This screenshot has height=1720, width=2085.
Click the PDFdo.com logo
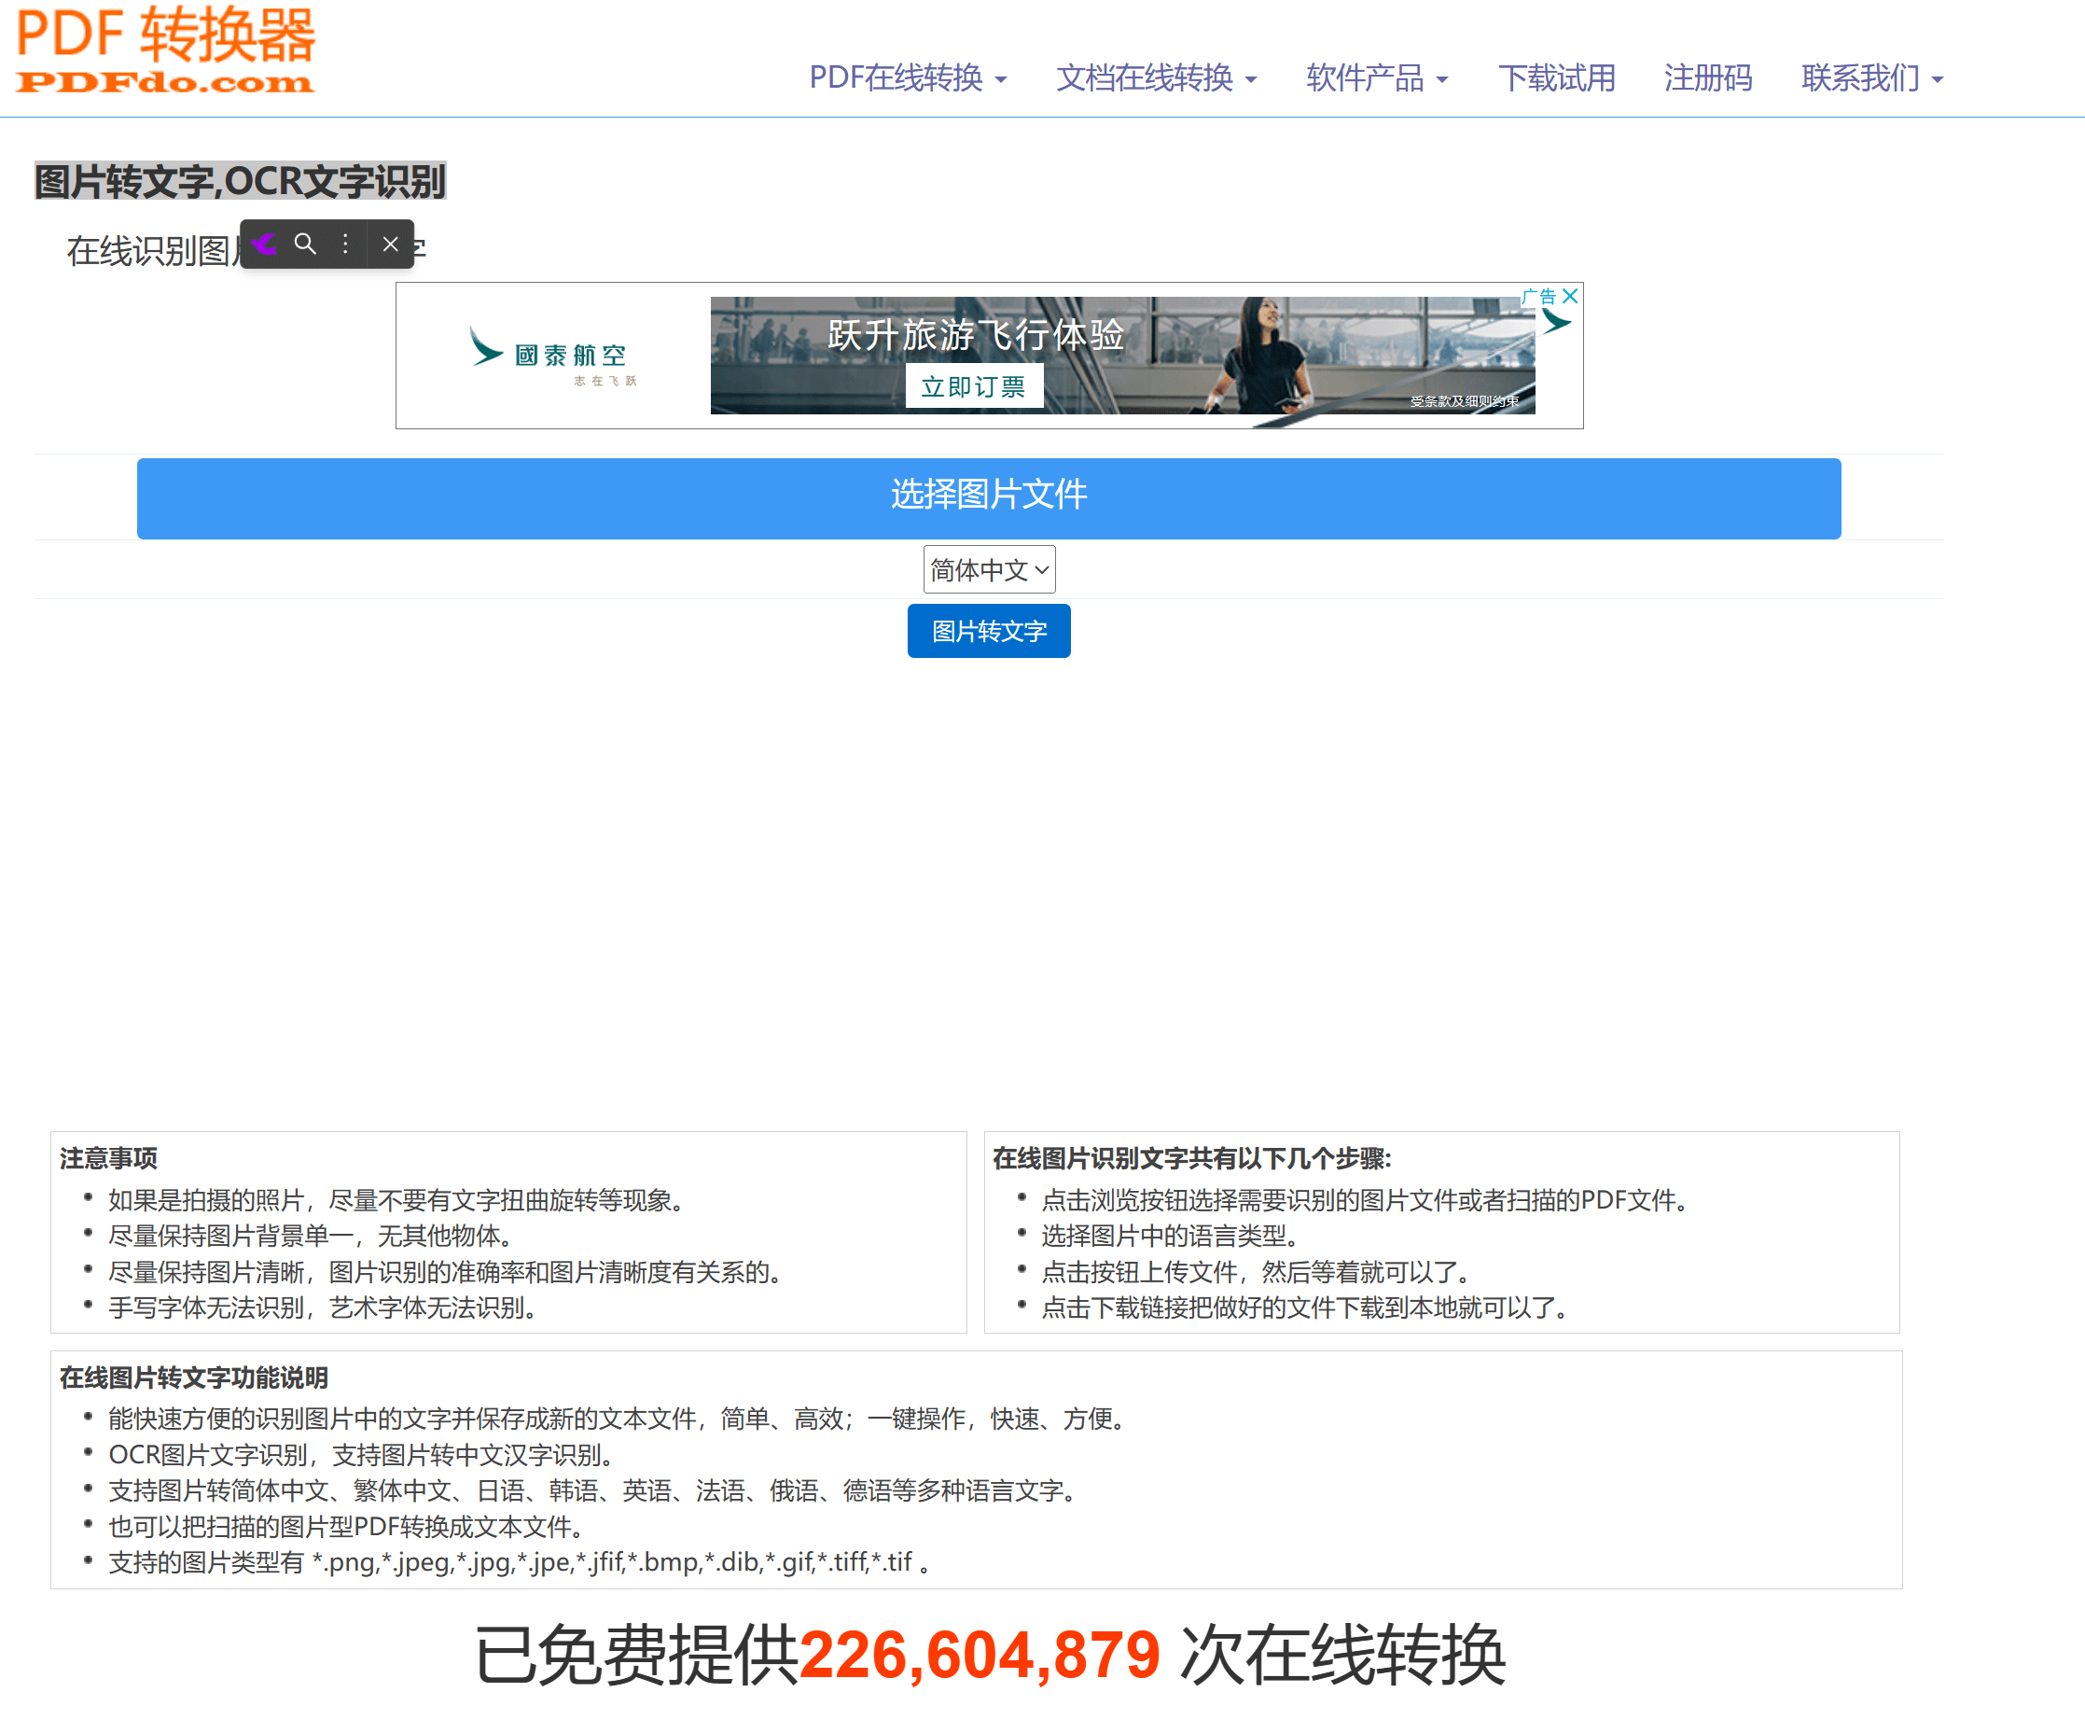(165, 49)
